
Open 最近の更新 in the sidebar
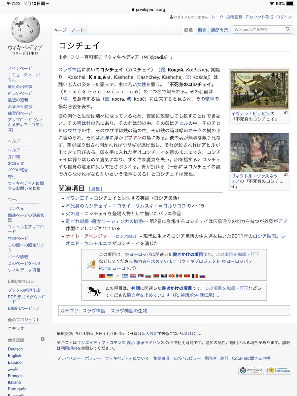[18, 100]
